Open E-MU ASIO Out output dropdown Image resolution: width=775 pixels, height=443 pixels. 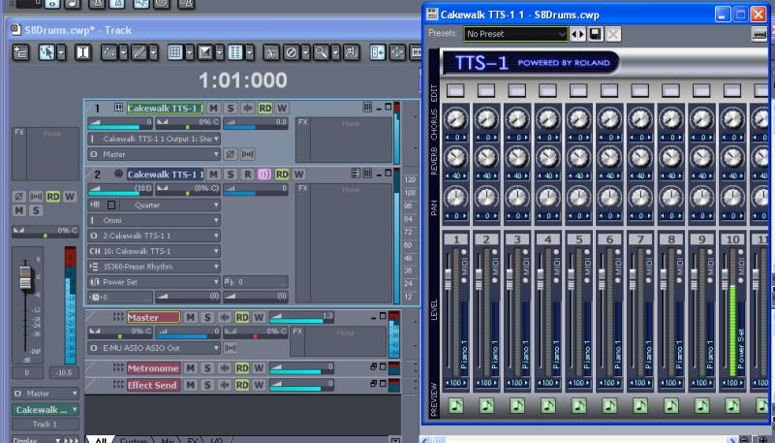click(216, 347)
